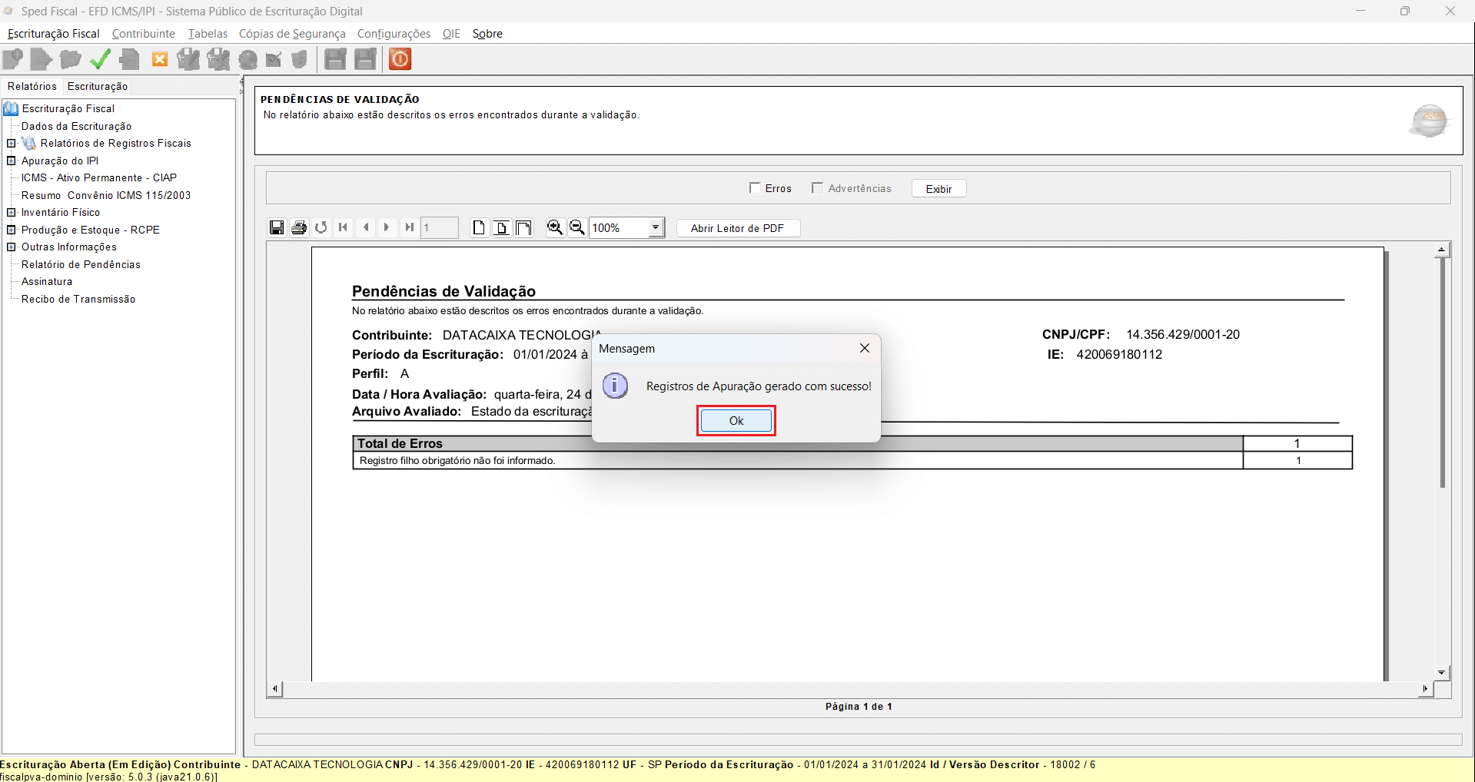Screen dimensions: 1475x782
Task: Open the 100% zoom level dropdown
Action: coord(656,227)
